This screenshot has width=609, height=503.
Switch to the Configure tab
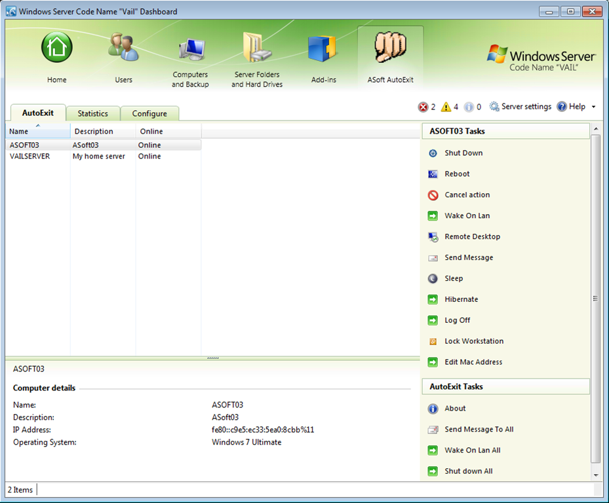[x=149, y=113]
